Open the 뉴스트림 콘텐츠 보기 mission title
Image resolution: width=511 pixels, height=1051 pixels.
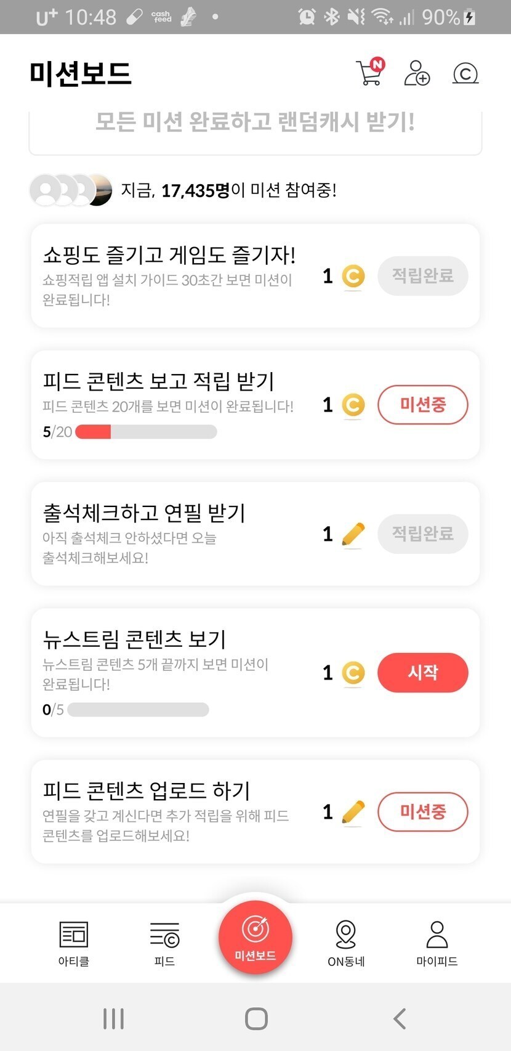(x=134, y=639)
